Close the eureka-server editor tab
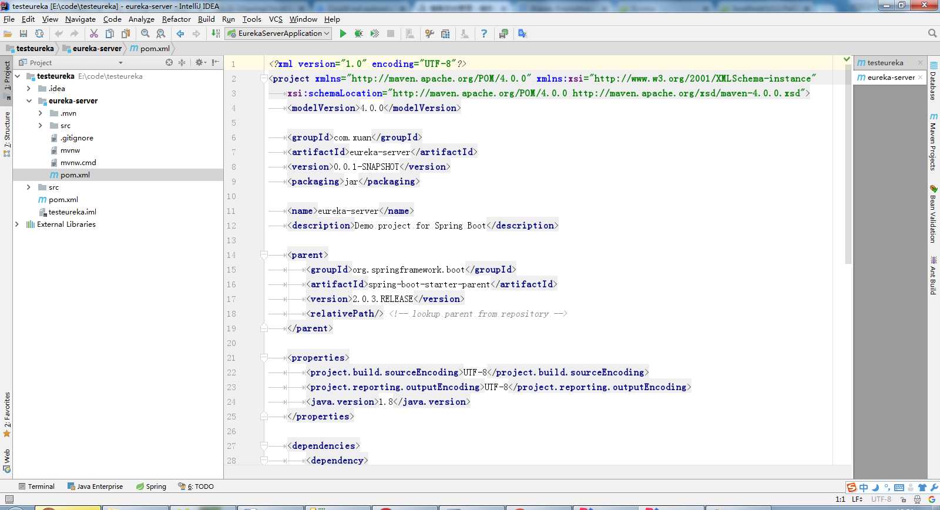The height and width of the screenshot is (510, 940). pos(920,78)
